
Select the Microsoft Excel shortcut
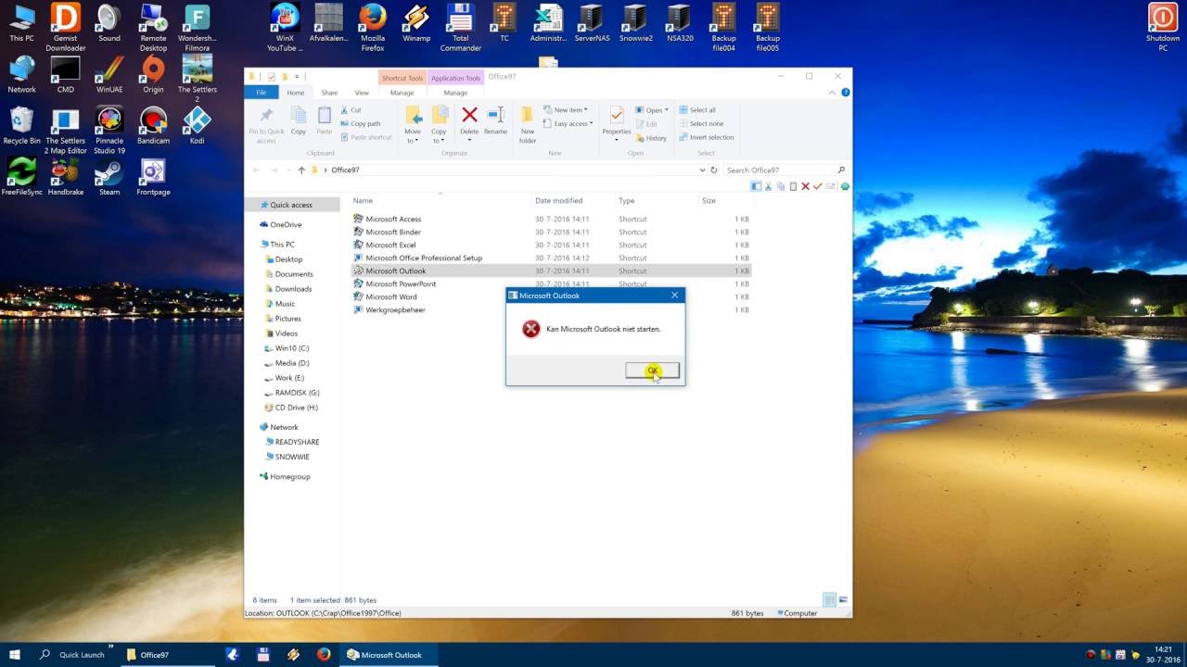pos(390,245)
